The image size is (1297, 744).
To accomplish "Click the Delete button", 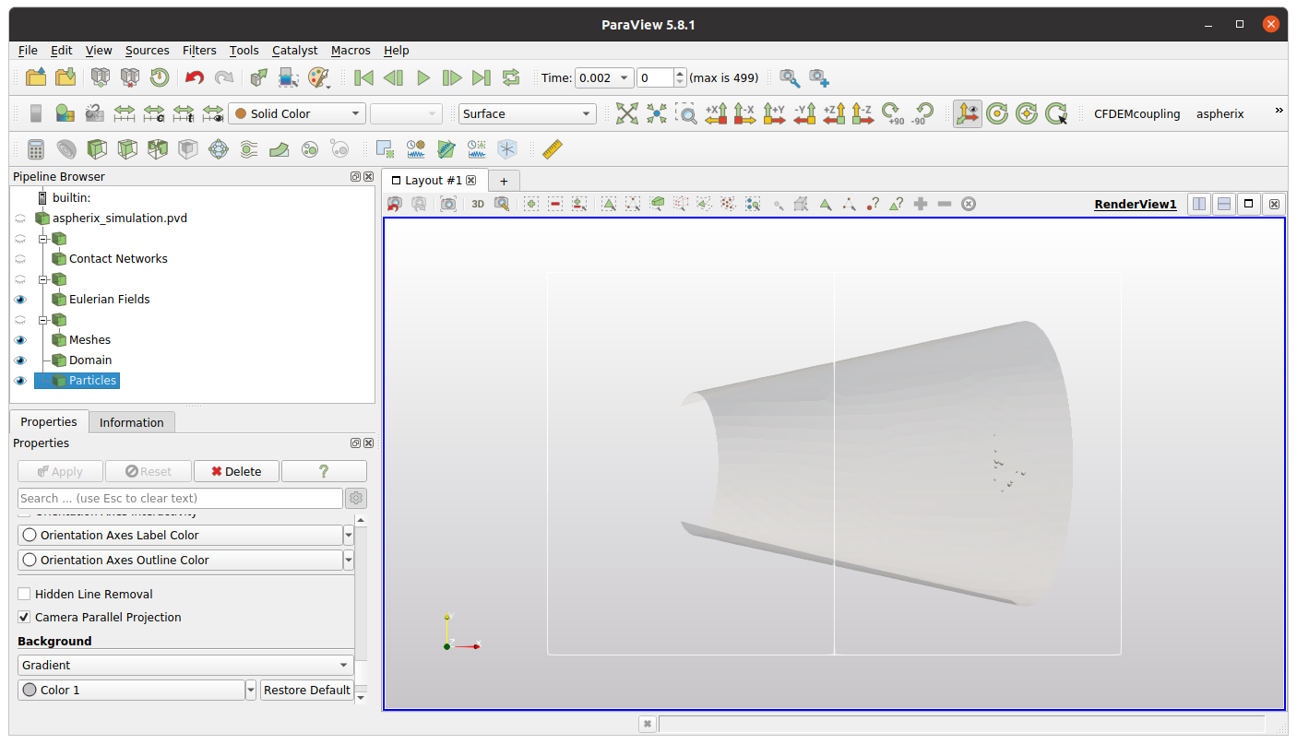I will point(236,471).
